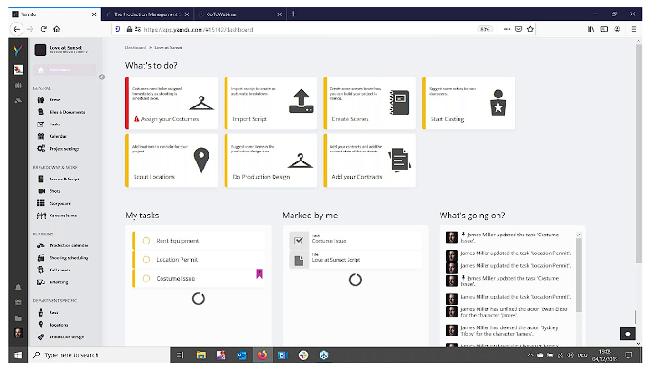The height and width of the screenshot is (368, 659).
Task: Open Outlook from the taskbar
Action: (242, 355)
